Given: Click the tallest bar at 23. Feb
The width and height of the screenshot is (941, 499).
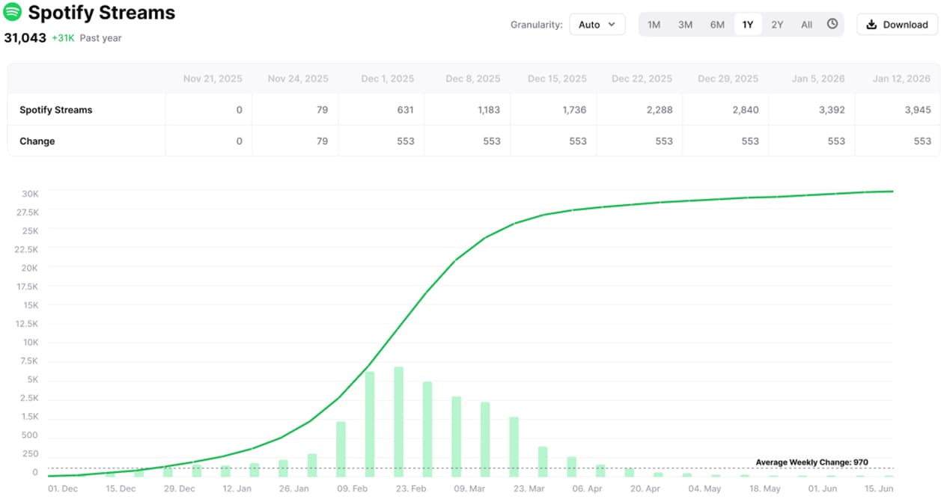Looking at the screenshot, I should pyautogui.click(x=398, y=422).
